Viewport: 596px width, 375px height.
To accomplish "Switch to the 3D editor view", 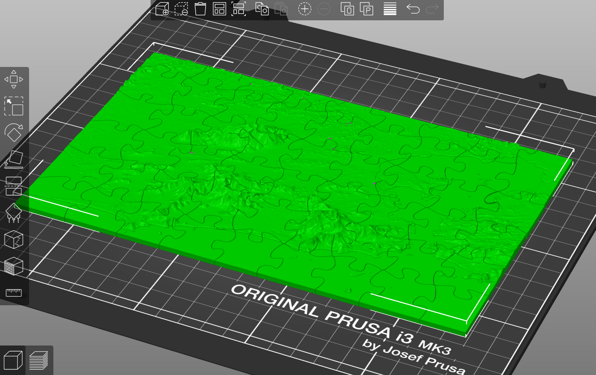I will click(13, 360).
